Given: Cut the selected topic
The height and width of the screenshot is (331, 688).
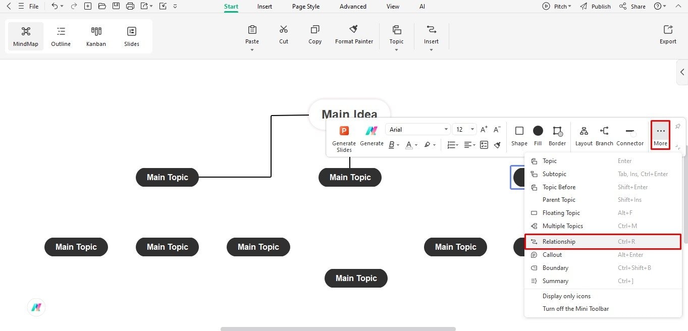Looking at the screenshot, I should (284, 34).
